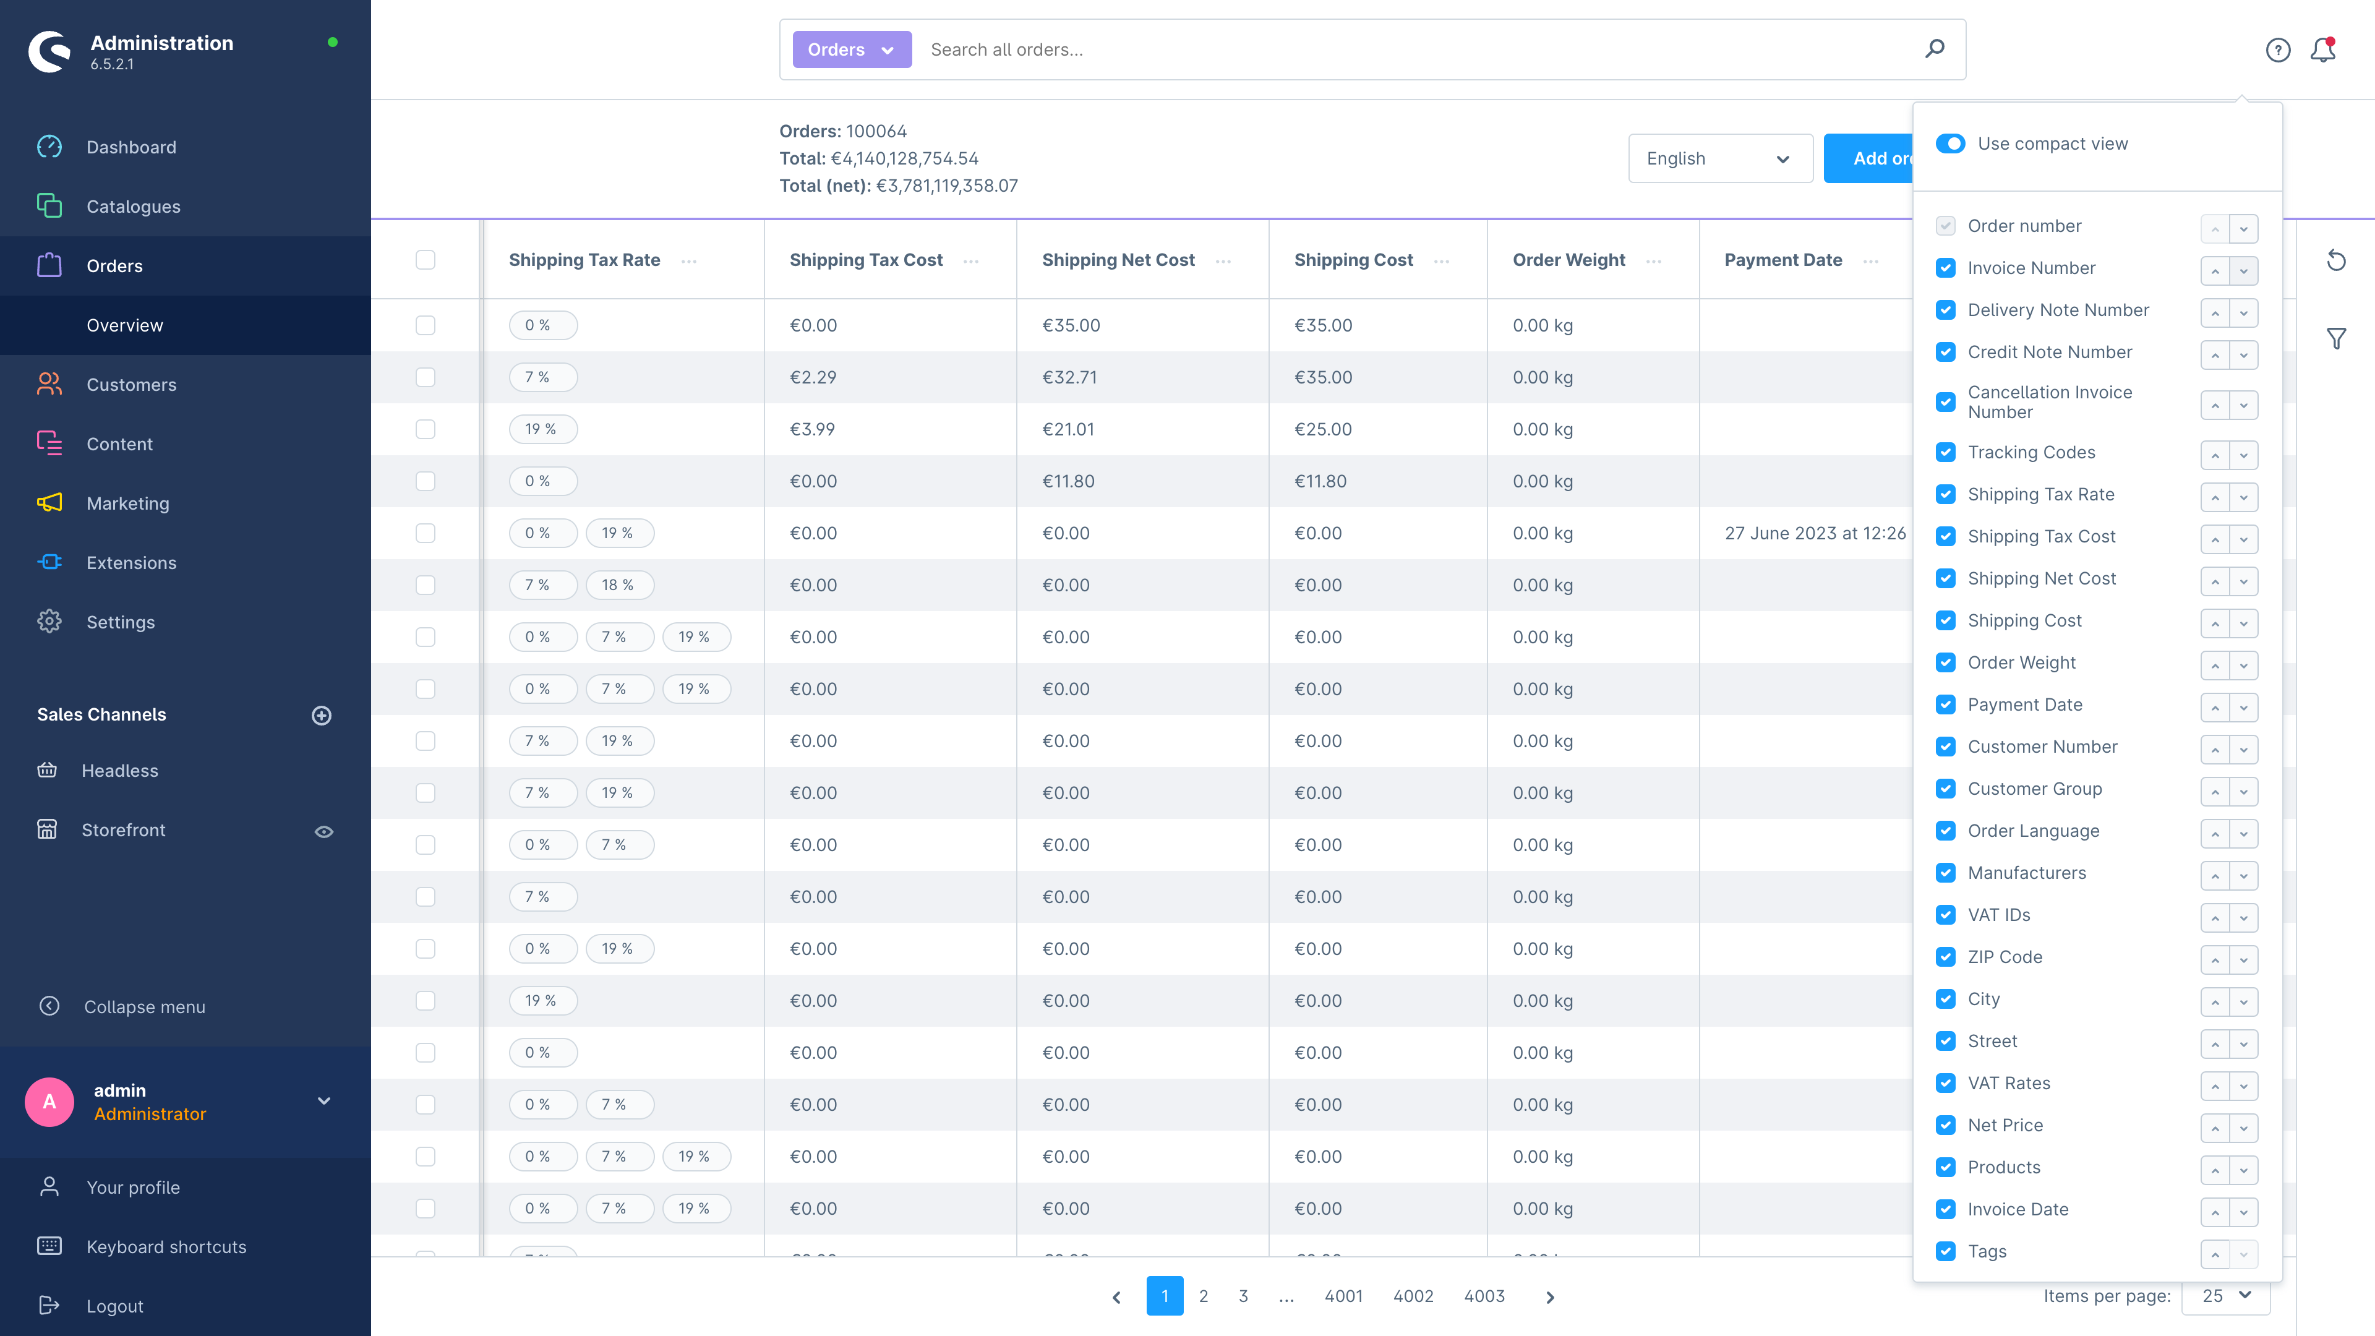
Task: Select checkbox for row with 18 % tag
Action: pos(425,584)
